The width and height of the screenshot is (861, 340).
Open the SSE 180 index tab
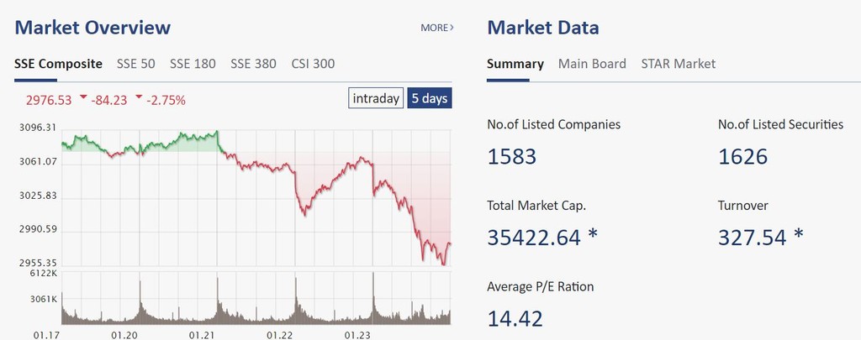[193, 64]
